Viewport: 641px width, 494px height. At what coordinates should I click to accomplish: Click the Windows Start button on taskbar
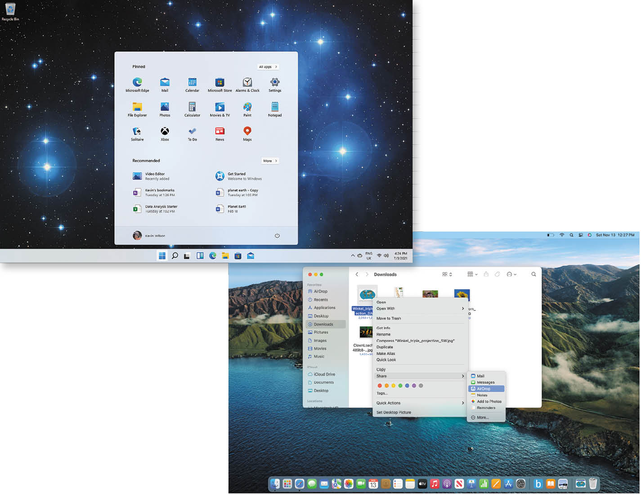pyautogui.click(x=162, y=256)
